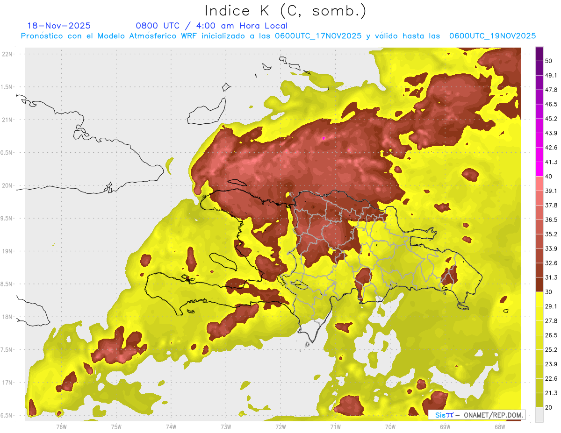
Task: Click the colorbar value label "43.9"
Action: pos(551,133)
